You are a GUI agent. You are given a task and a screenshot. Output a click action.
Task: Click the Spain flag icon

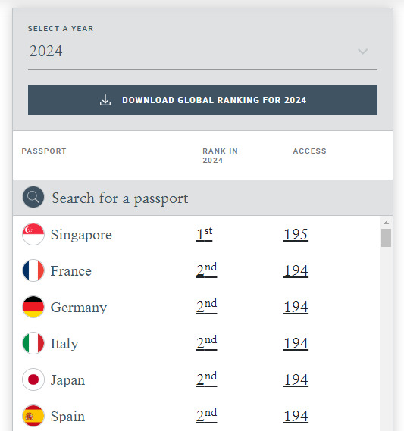tap(33, 416)
